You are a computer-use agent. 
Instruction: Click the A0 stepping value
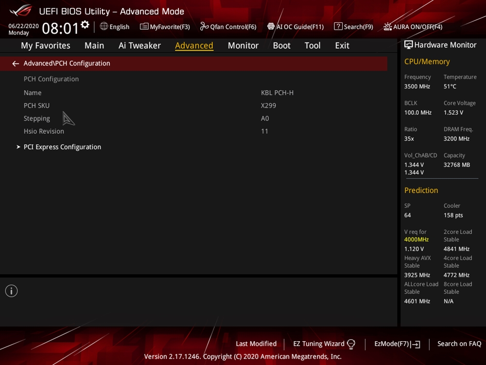pos(265,119)
